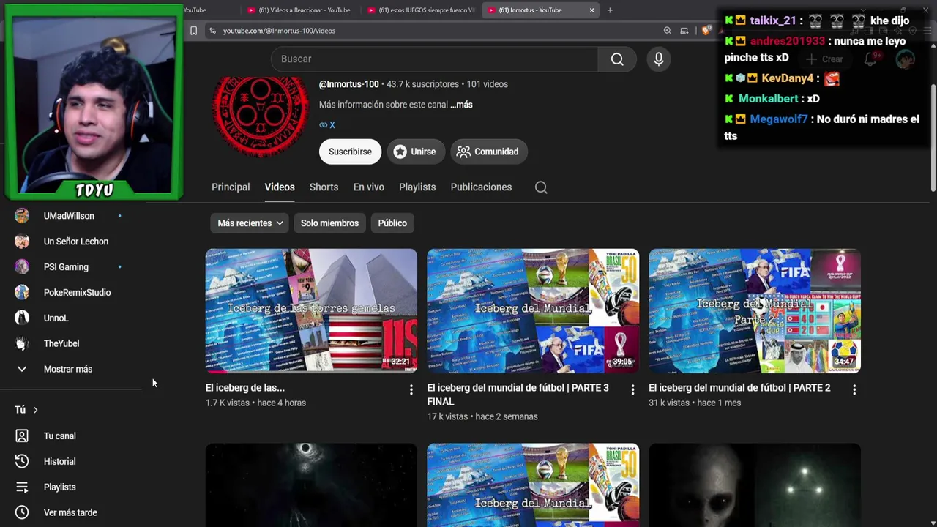Viewport: 937px width, 527px height.
Task: Open PSI Gaming subscription avatar
Action: [22, 267]
